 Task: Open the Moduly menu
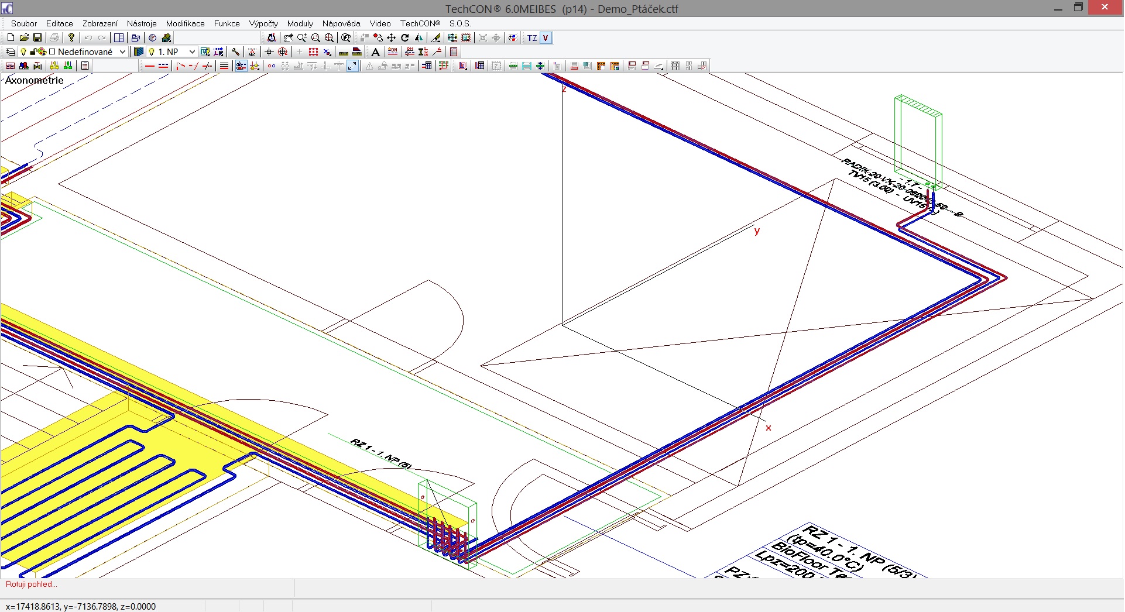[x=300, y=23]
